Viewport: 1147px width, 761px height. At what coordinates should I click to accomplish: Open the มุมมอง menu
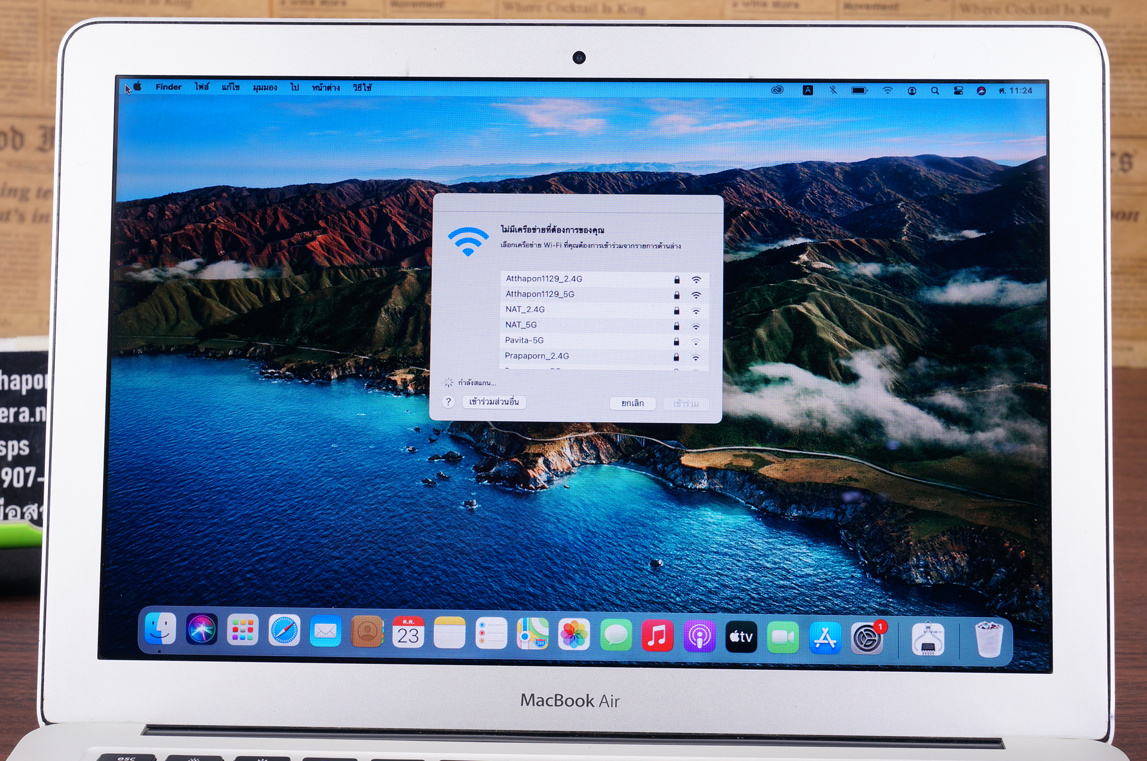265,88
